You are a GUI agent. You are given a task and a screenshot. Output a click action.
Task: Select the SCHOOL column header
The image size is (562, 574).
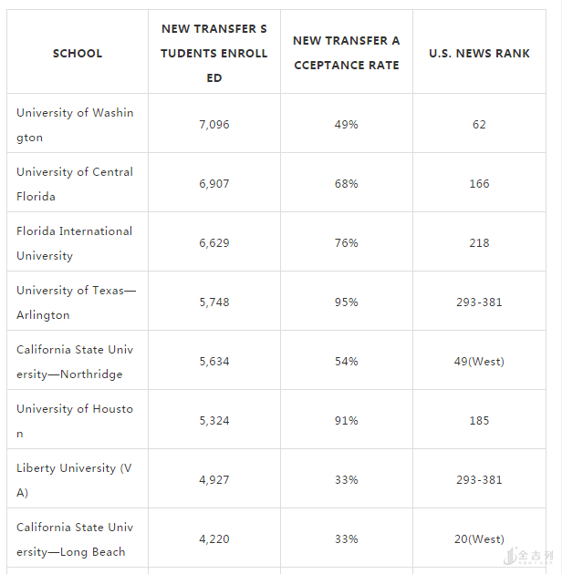(78, 54)
